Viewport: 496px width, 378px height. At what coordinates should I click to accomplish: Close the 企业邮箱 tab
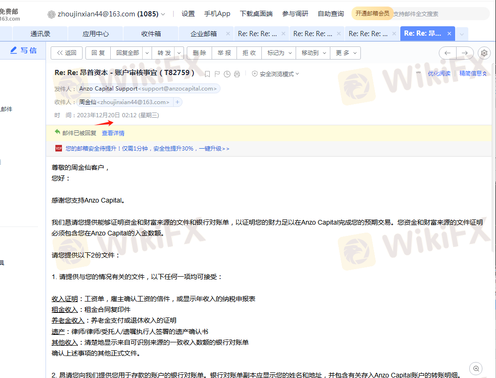pos(228,33)
